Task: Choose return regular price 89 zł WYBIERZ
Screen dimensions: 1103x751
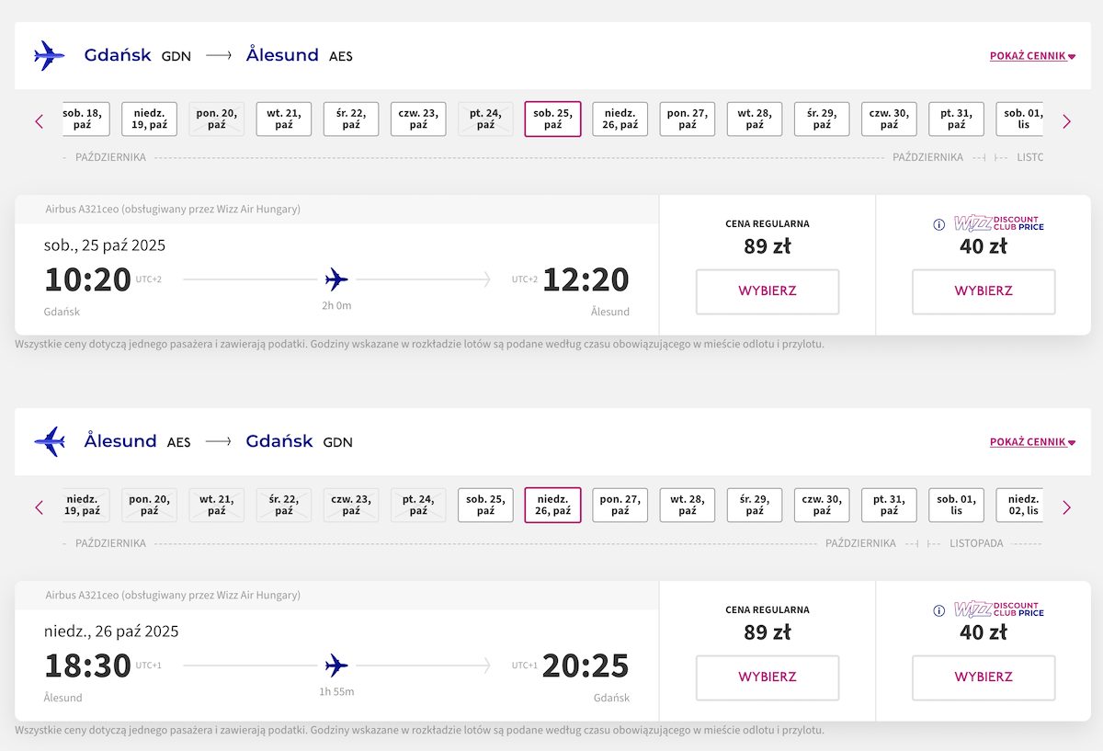Action: pyautogui.click(x=768, y=677)
